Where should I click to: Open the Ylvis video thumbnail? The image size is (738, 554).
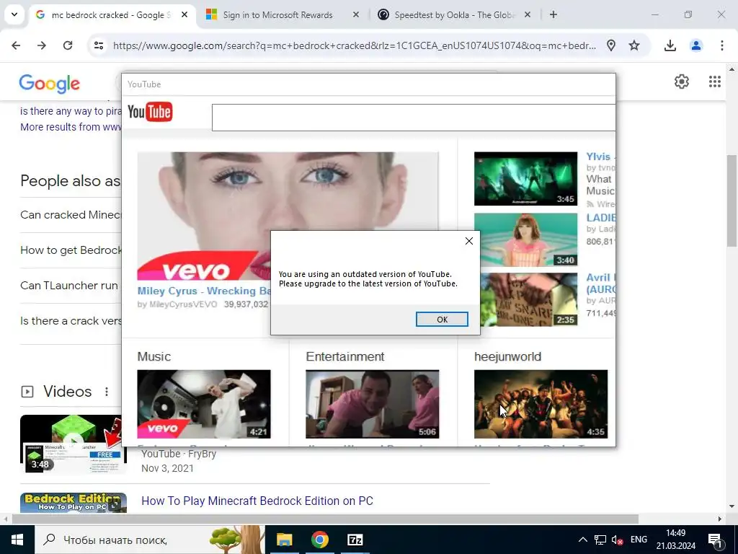[525, 179]
